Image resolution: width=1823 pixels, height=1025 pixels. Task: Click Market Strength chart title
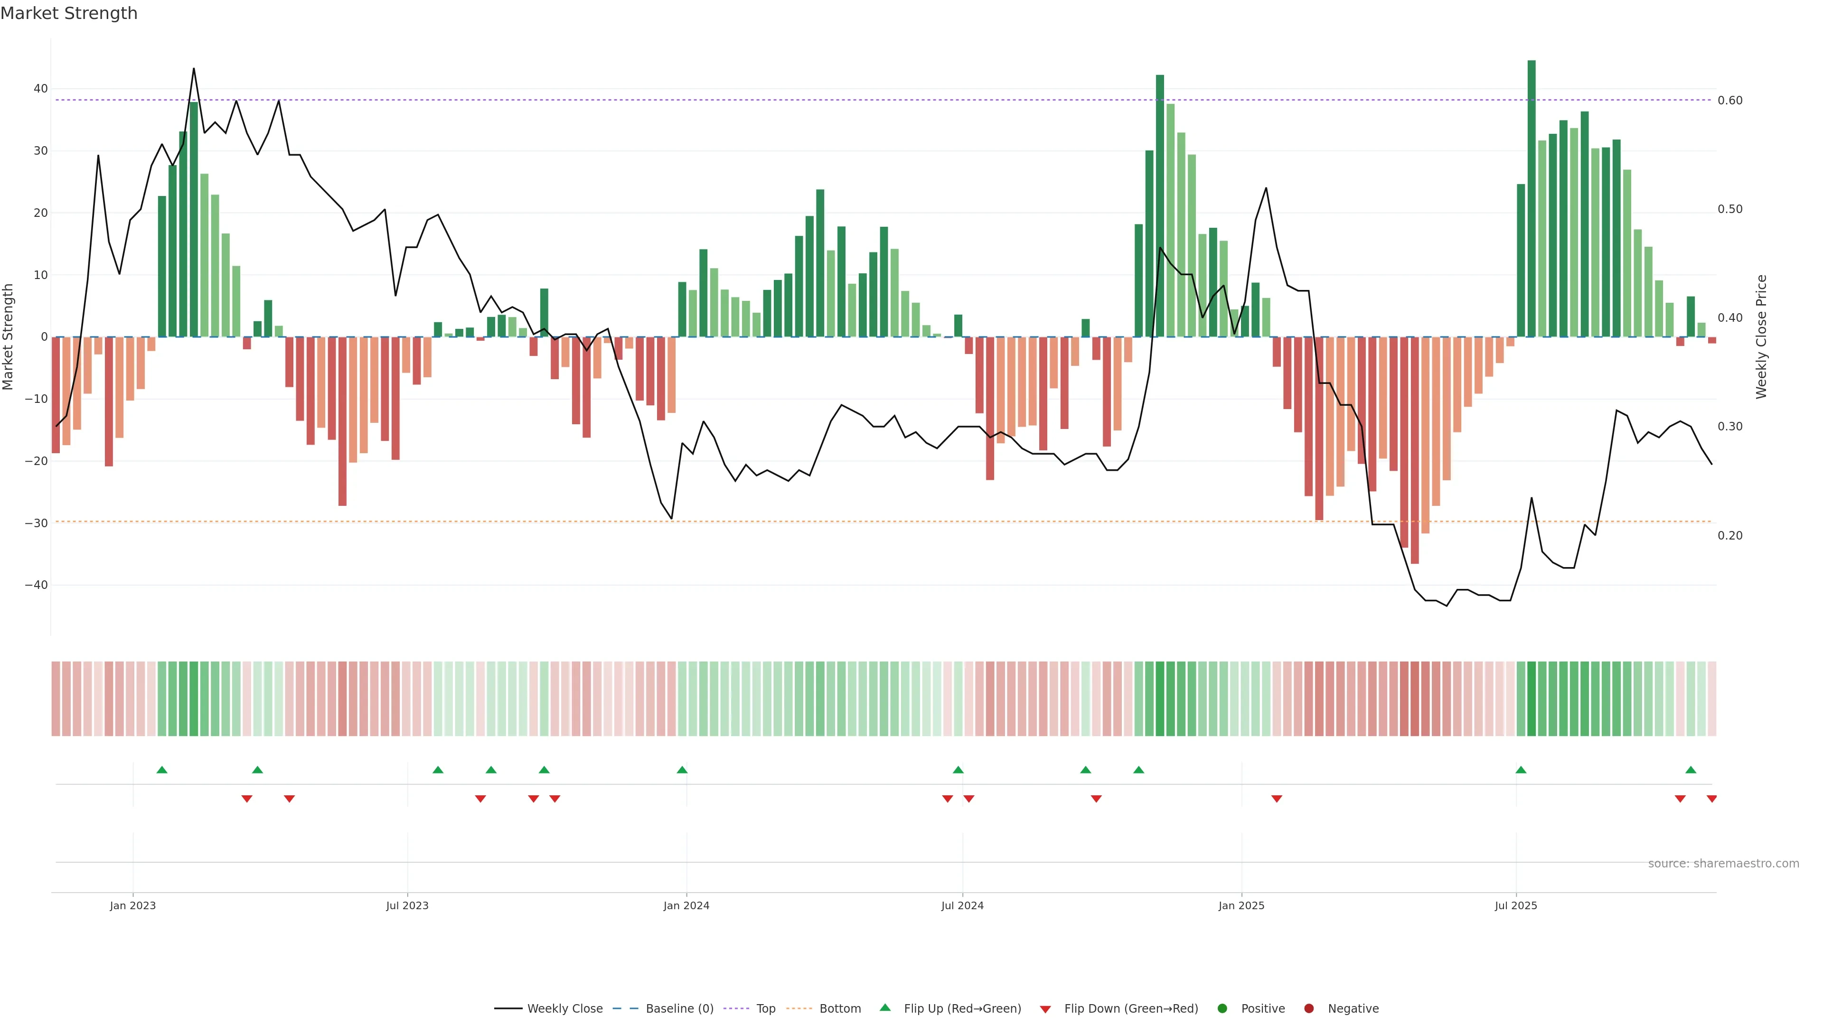click(x=69, y=13)
